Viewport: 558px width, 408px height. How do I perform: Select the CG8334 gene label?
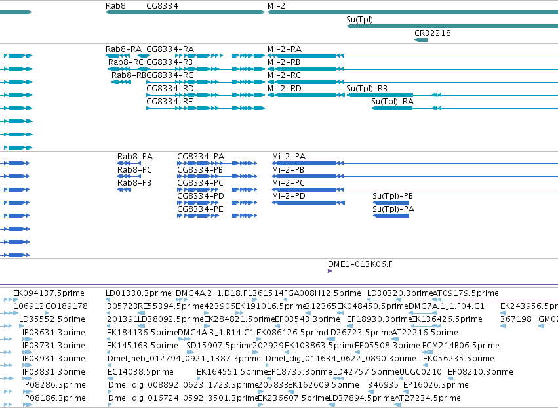(162, 6)
